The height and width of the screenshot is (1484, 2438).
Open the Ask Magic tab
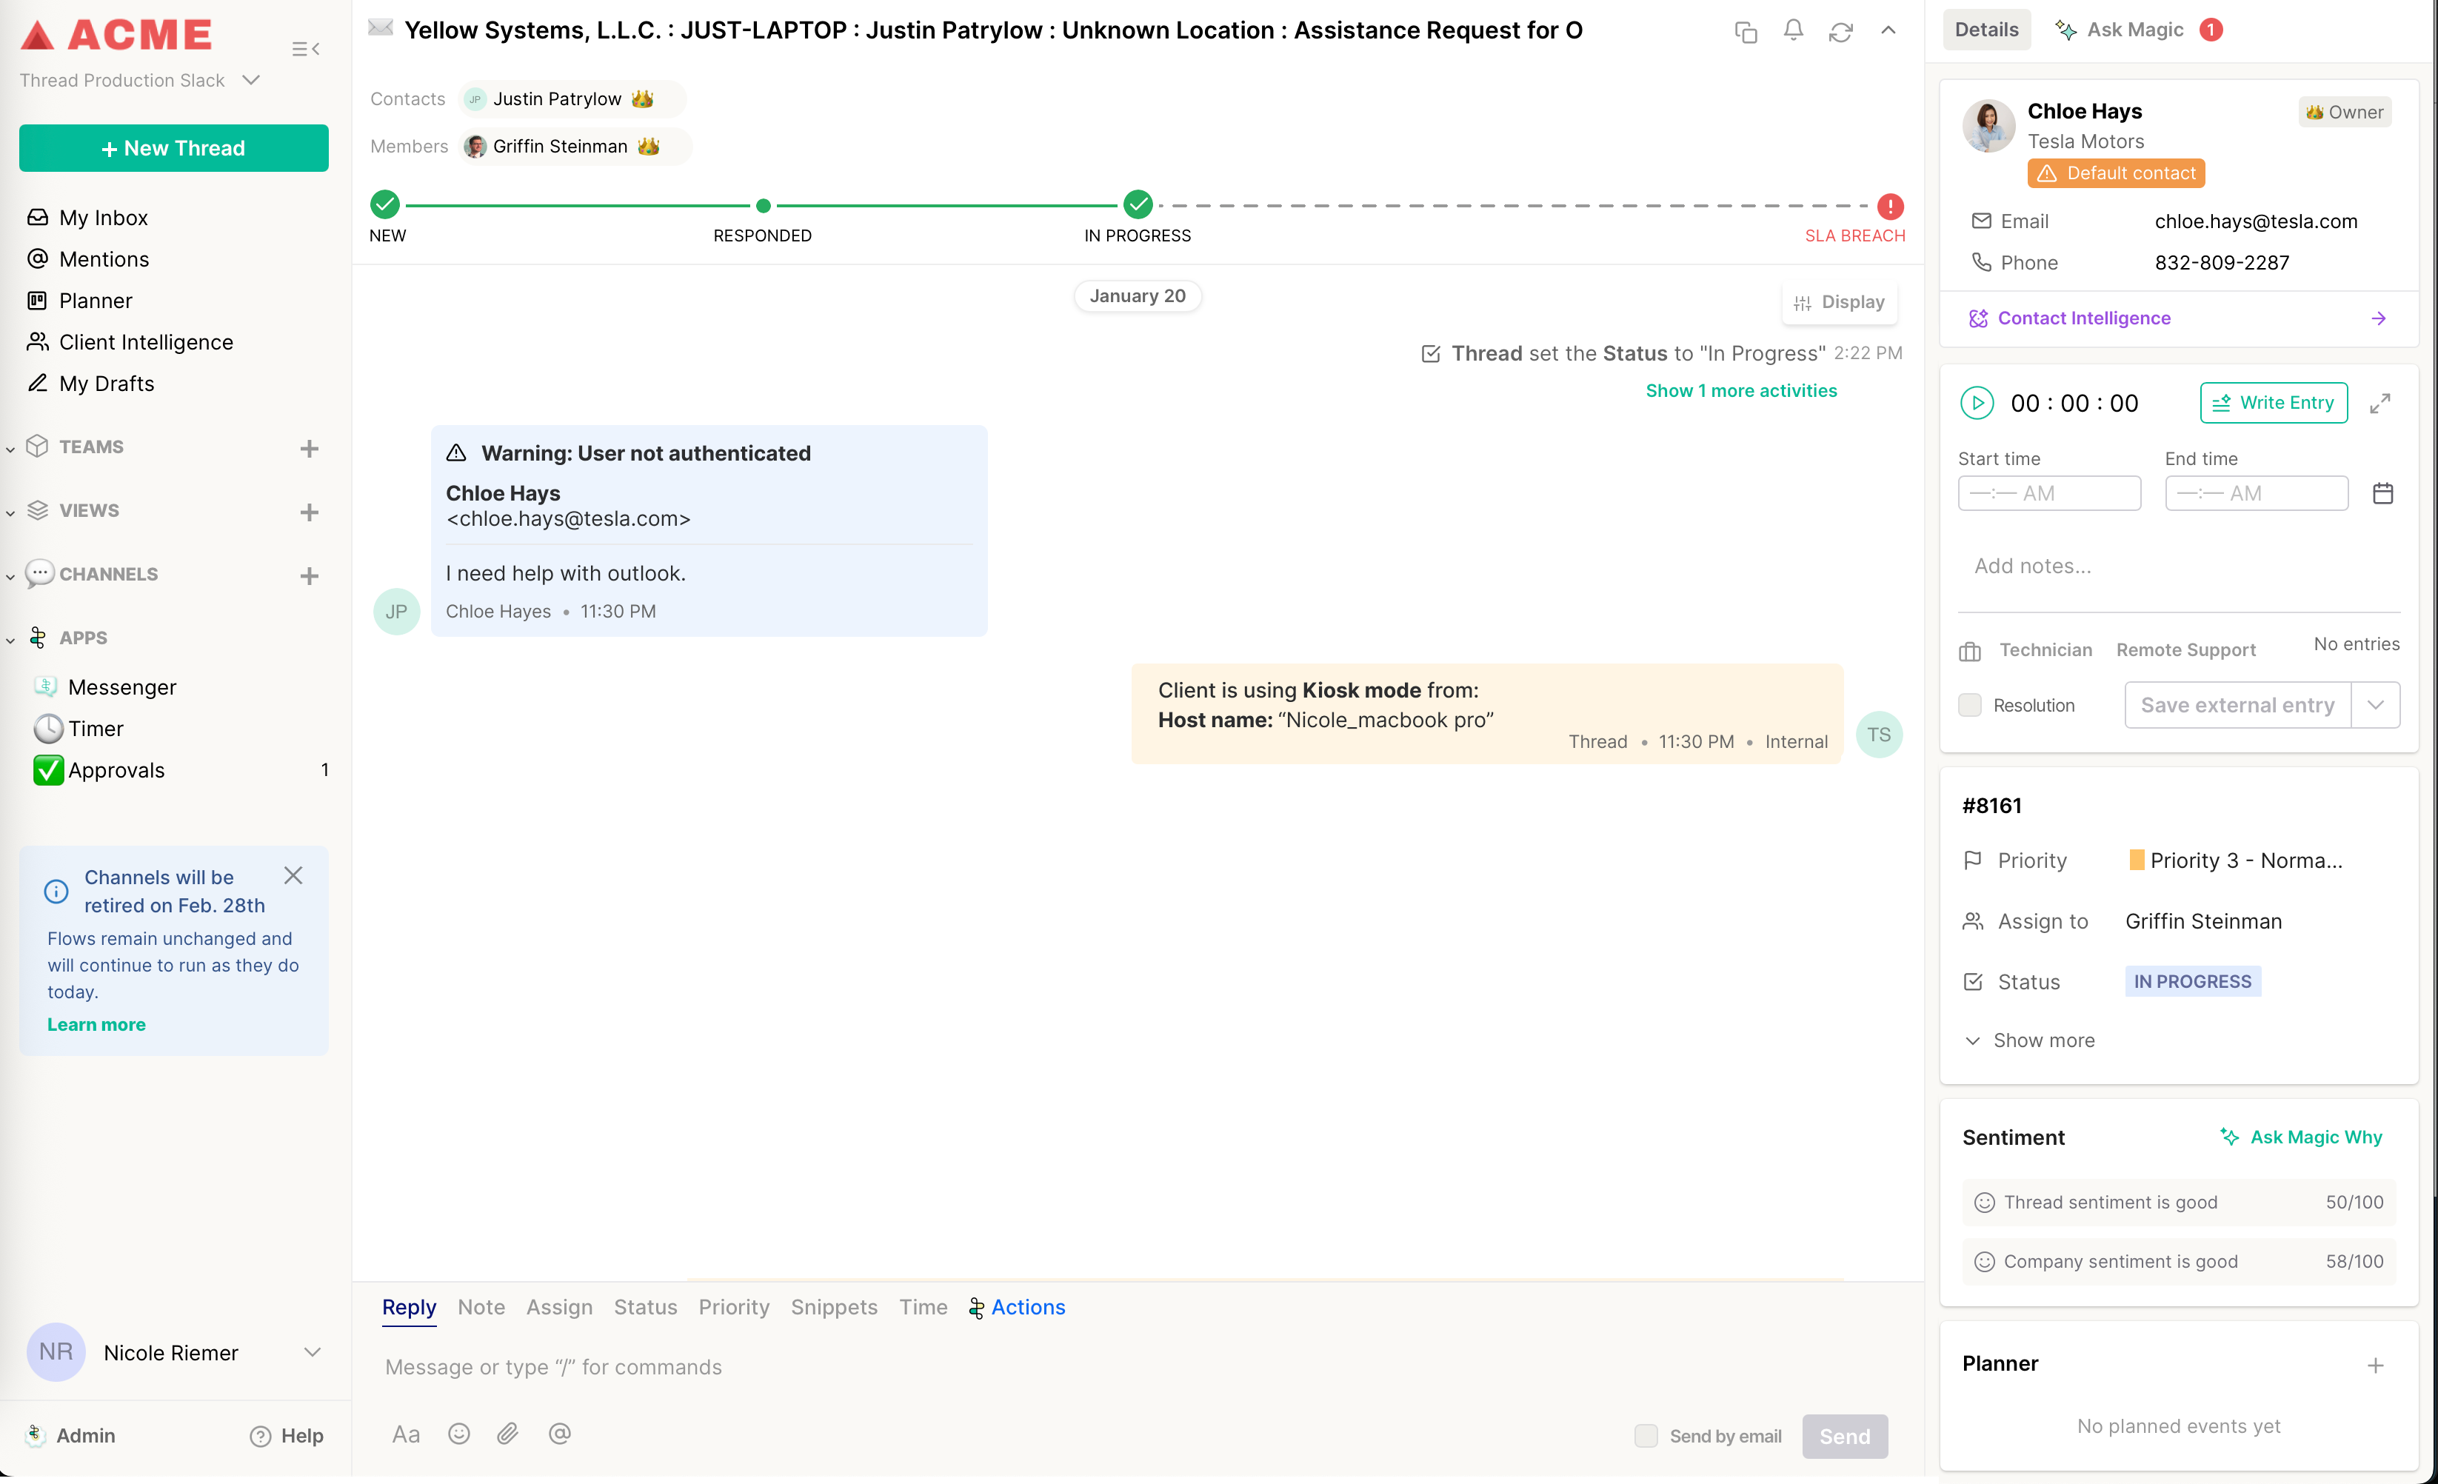(x=2135, y=30)
